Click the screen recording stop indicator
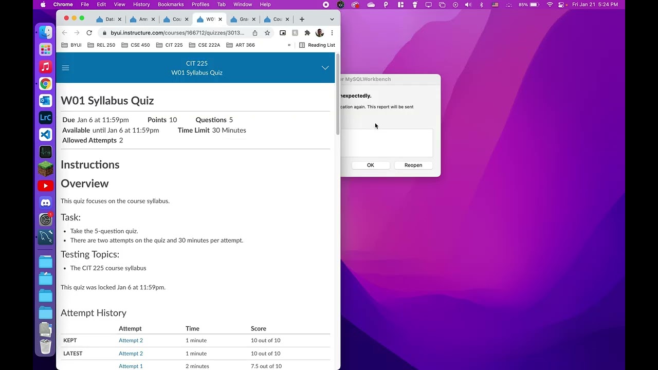Image resolution: width=658 pixels, height=370 pixels. [x=326, y=5]
